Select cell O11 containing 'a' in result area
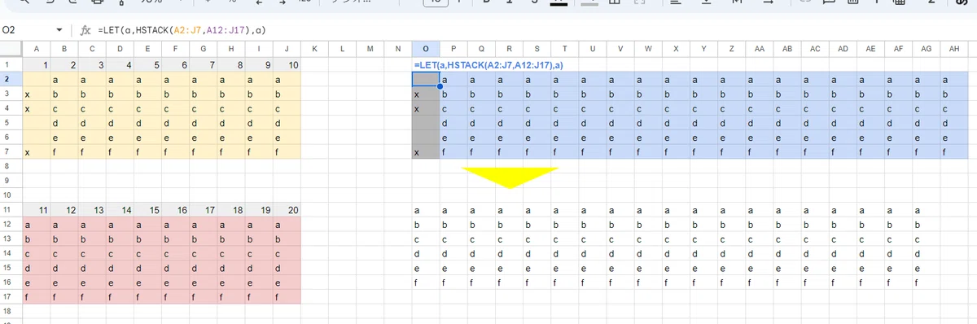This screenshot has width=977, height=324. pyautogui.click(x=426, y=210)
